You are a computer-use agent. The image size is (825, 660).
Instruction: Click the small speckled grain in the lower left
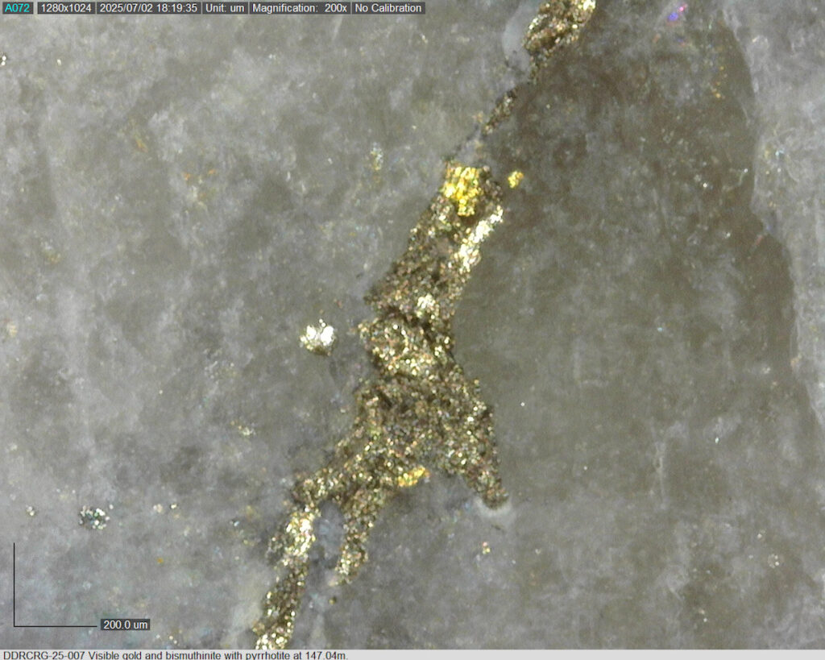[93, 517]
